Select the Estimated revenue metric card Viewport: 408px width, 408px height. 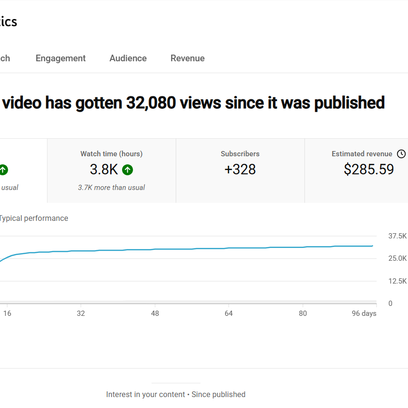tap(357, 171)
